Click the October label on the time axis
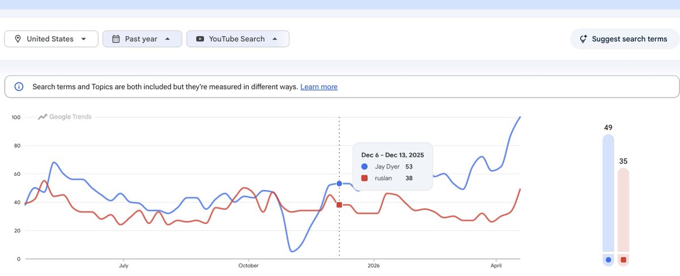 click(x=248, y=265)
